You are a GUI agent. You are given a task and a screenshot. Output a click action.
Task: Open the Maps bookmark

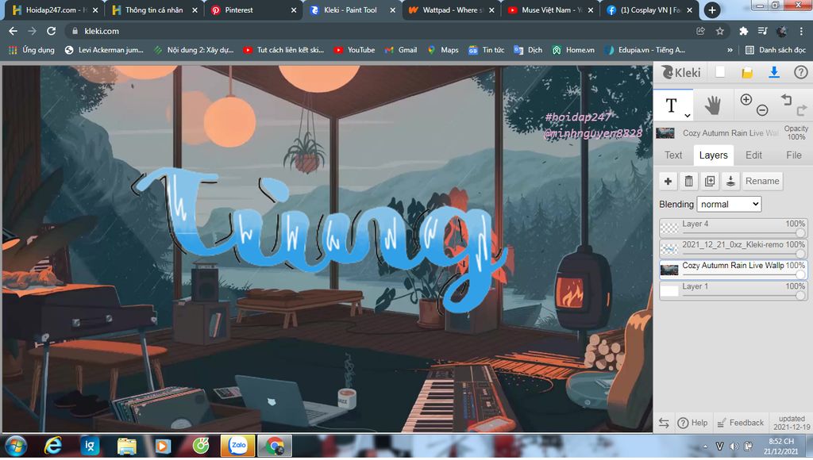(443, 50)
